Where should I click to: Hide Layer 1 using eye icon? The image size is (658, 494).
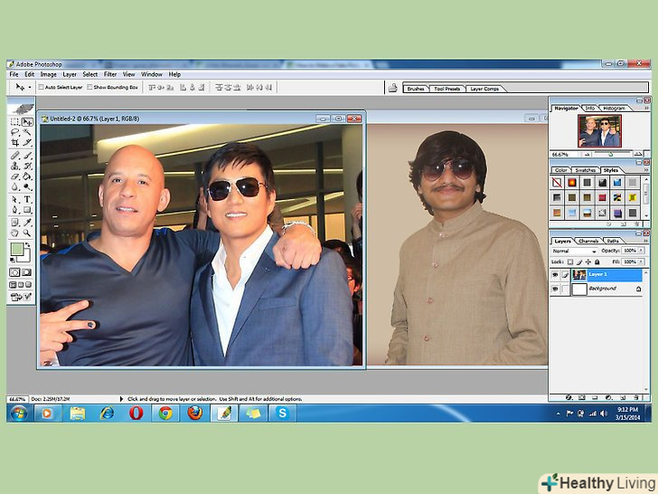pyautogui.click(x=555, y=275)
